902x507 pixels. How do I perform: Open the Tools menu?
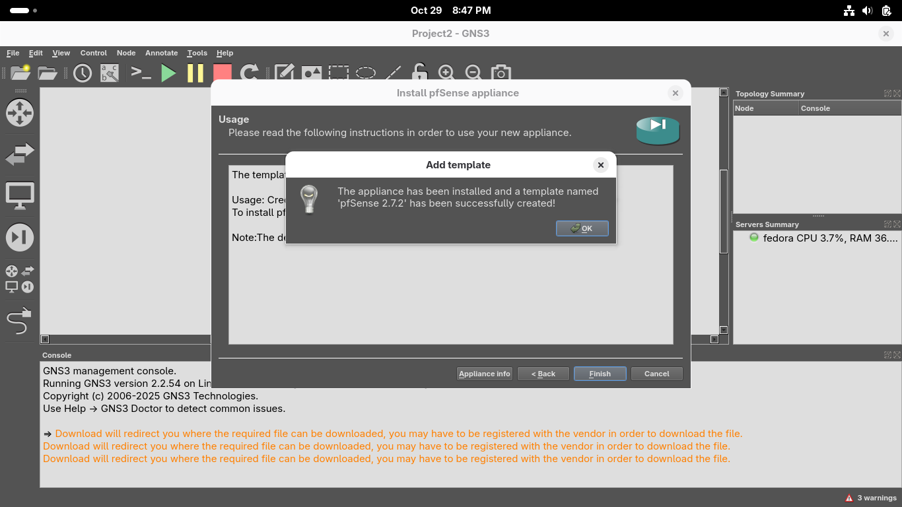197,53
